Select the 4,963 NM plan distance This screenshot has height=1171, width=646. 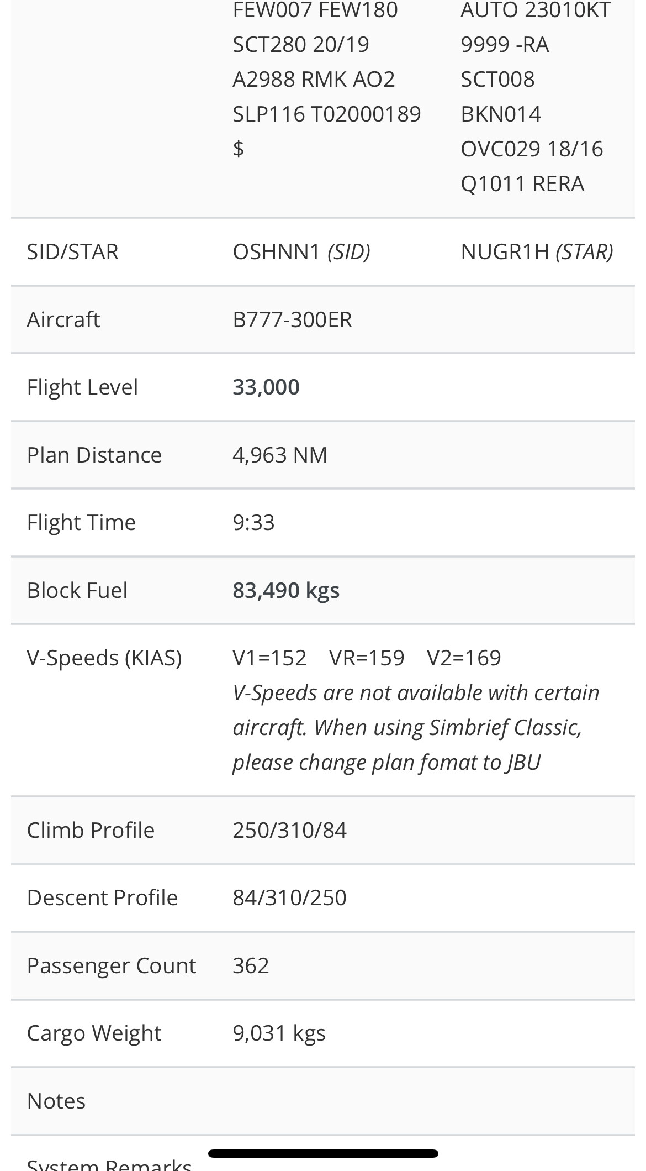click(x=280, y=455)
